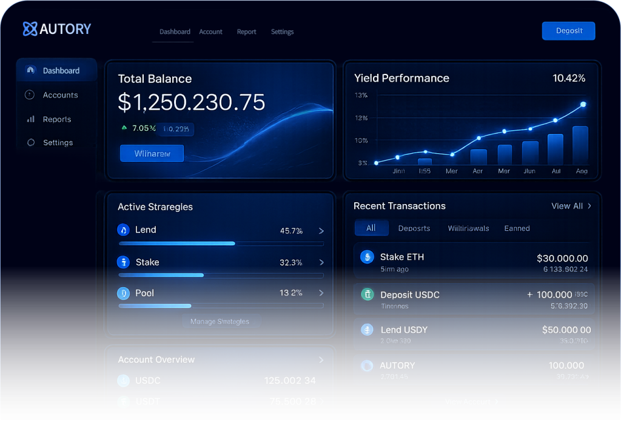Screen dimensions: 621x442
Task: Click the Manage Strategies button
Action: pyautogui.click(x=220, y=322)
